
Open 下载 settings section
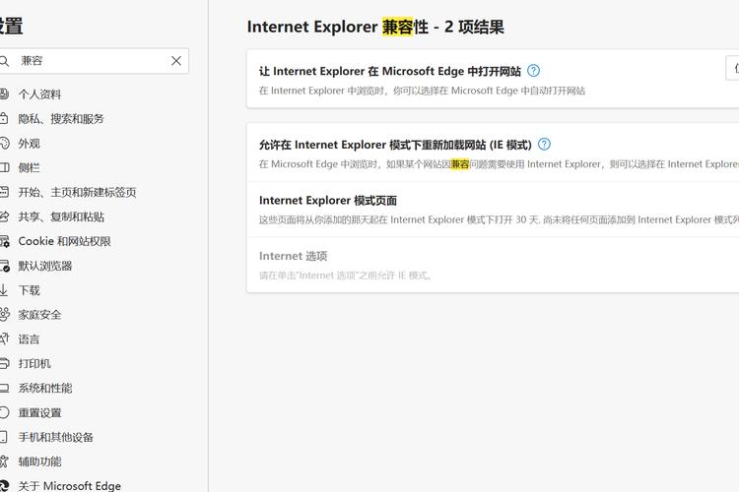29,290
